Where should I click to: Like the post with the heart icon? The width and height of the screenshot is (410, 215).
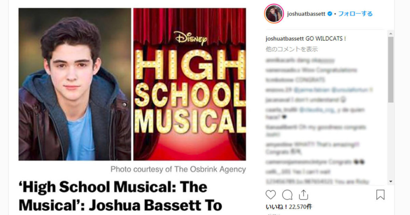coord(271,195)
